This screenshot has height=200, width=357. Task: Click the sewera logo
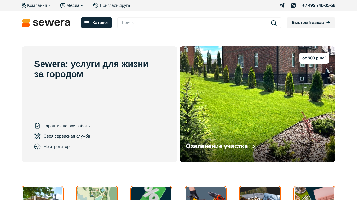[46, 23]
